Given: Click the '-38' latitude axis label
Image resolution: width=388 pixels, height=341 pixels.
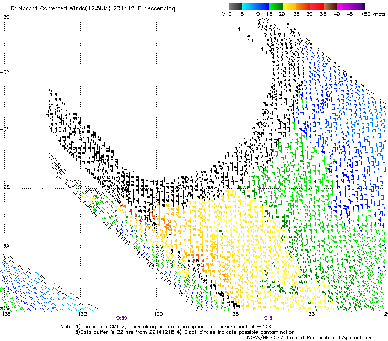Looking at the screenshot, I should click(5, 247).
